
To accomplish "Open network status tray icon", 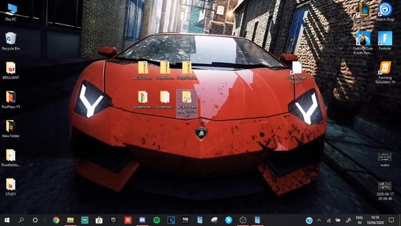I will (328, 220).
